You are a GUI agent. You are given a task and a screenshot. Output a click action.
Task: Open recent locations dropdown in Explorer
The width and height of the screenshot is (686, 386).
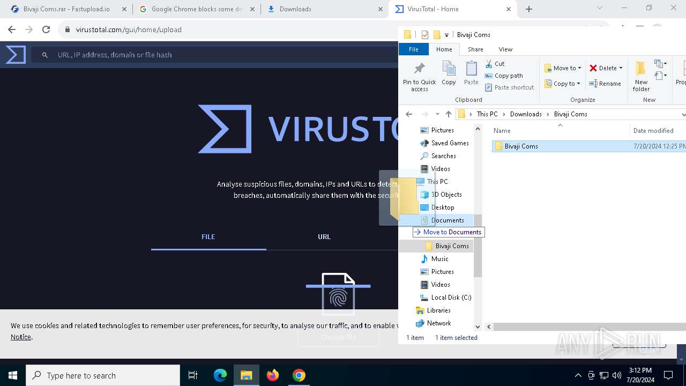(x=437, y=114)
